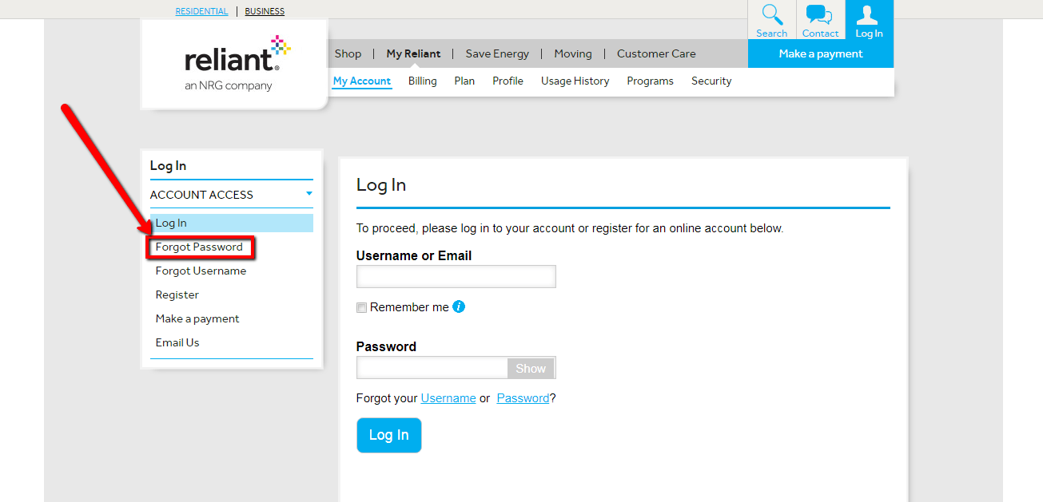Click the Register sidebar link

(177, 294)
